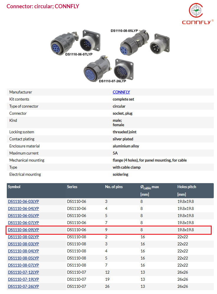The image size is (217, 294).
Task: Click holes pitch 19.8x19.8 in DS1110-06-03LYP row
Action: tap(186, 201)
